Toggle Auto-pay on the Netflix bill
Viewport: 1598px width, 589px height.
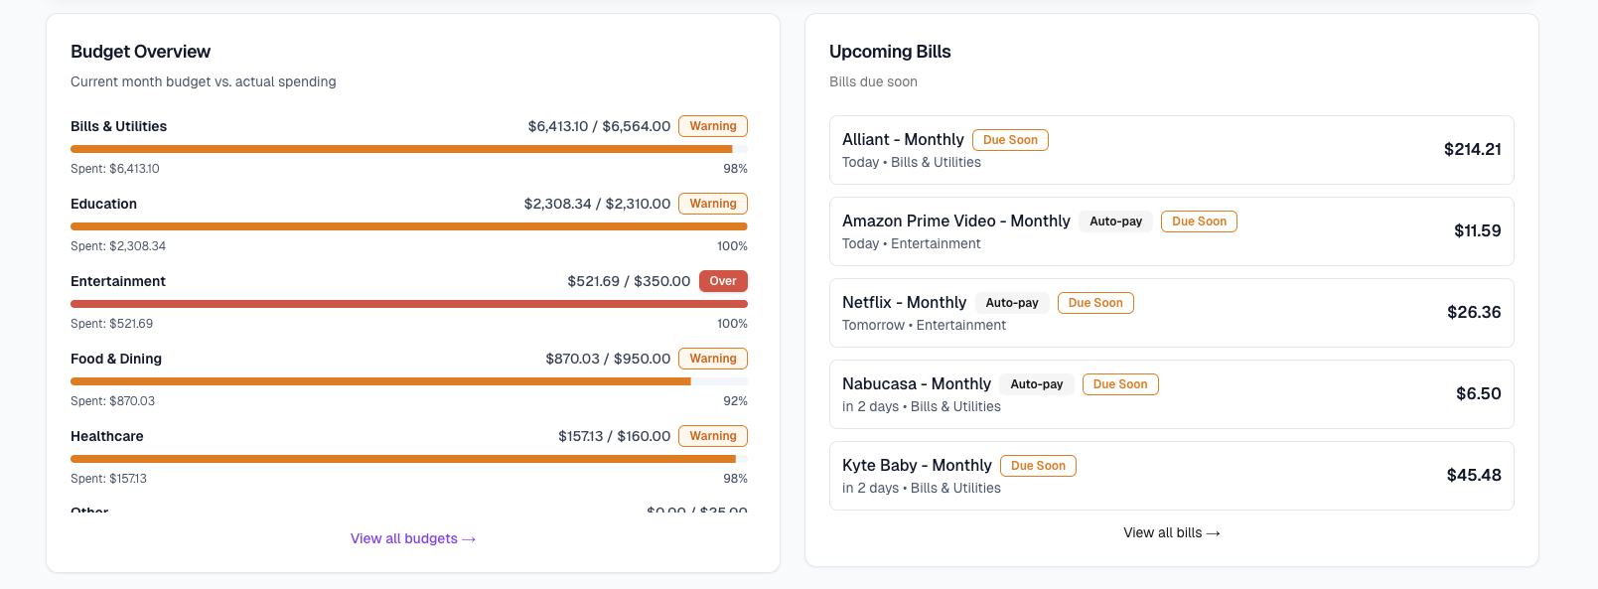tap(1012, 302)
